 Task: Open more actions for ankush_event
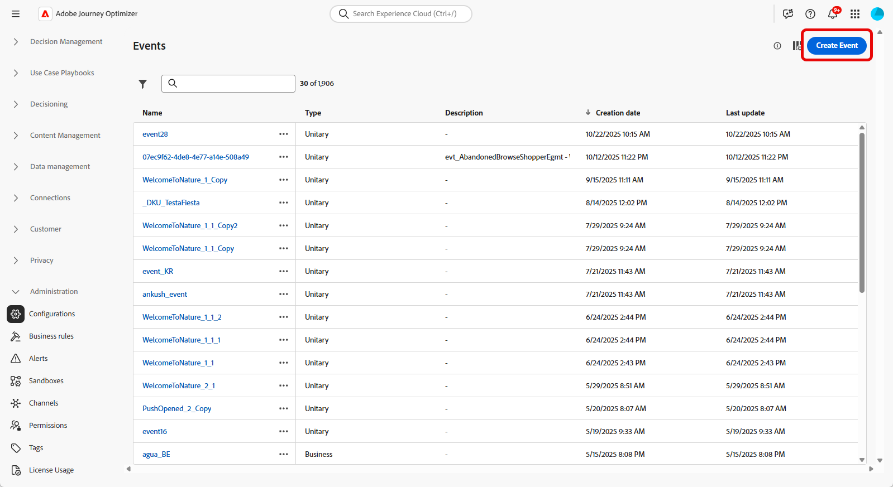[284, 295]
